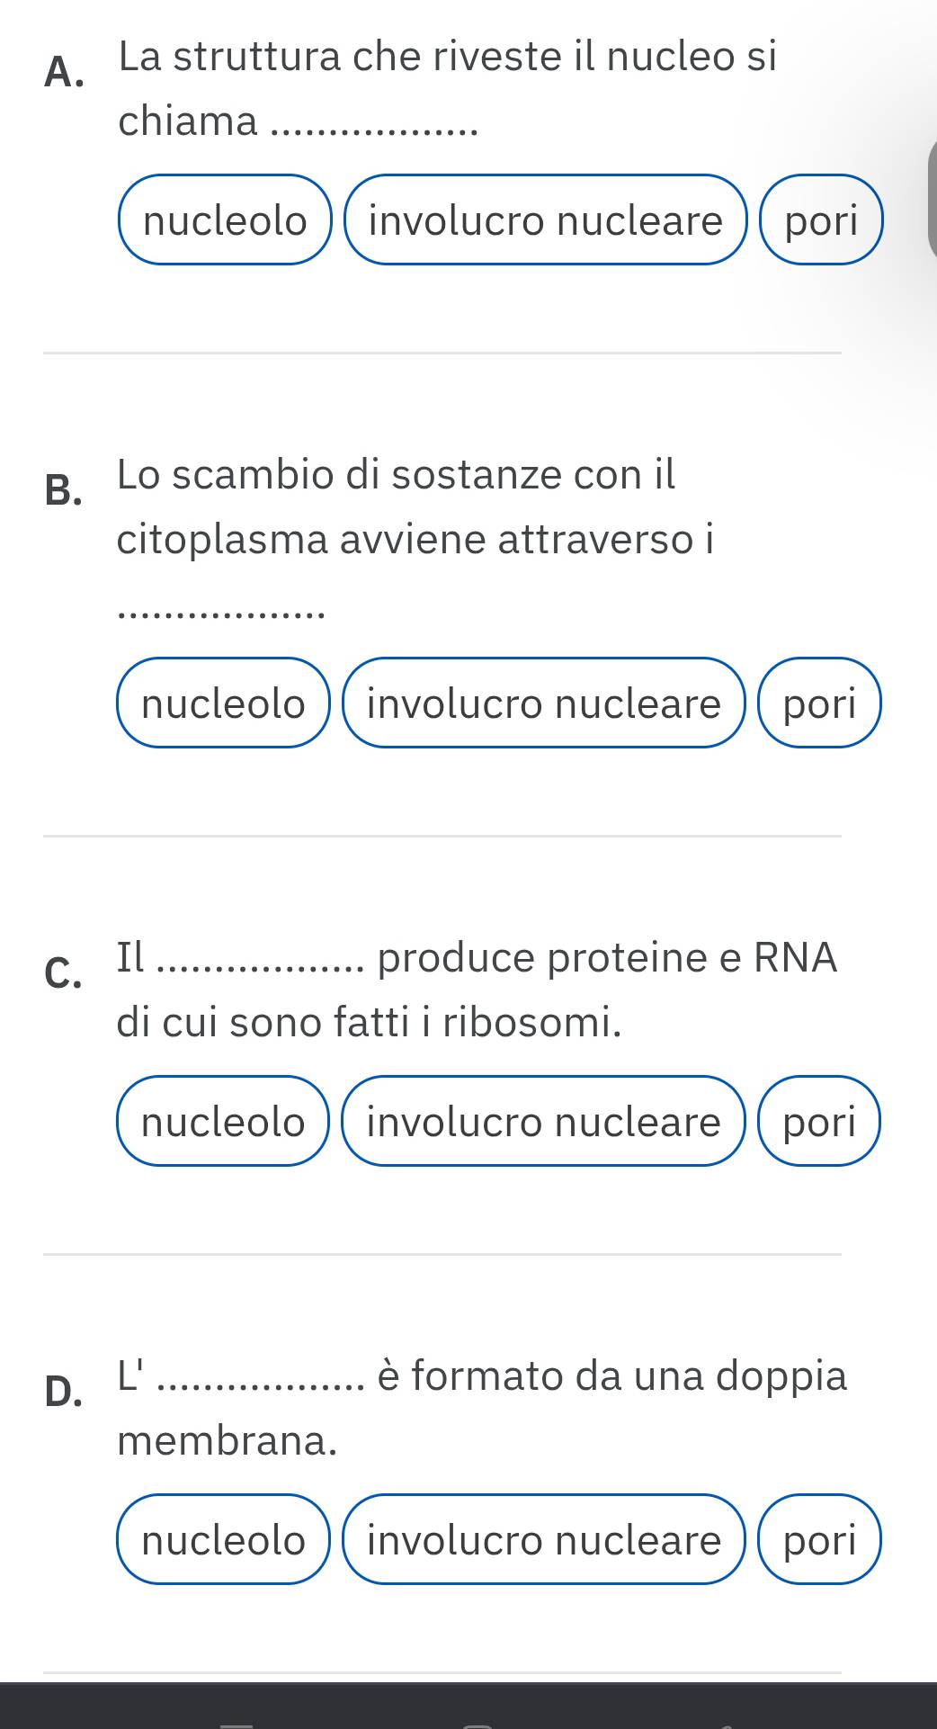Tap 'pori' under the citoplasma question
This screenshot has width=937, height=1729.
click(x=819, y=703)
